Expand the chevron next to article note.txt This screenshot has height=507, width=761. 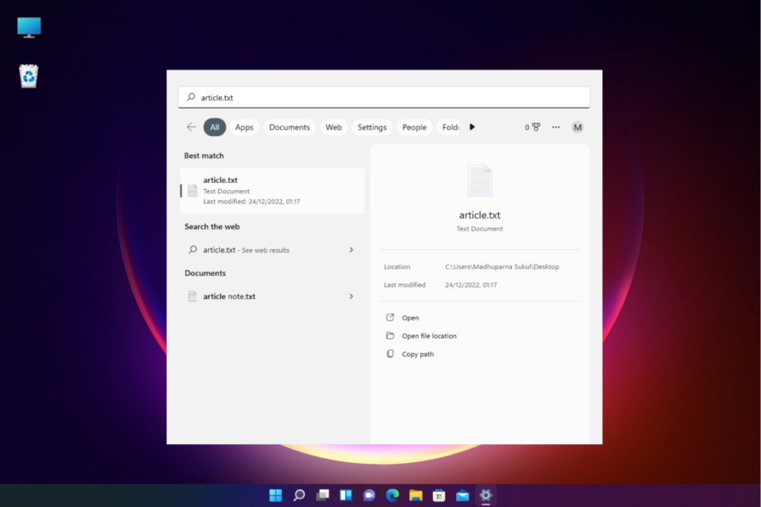pyautogui.click(x=351, y=296)
